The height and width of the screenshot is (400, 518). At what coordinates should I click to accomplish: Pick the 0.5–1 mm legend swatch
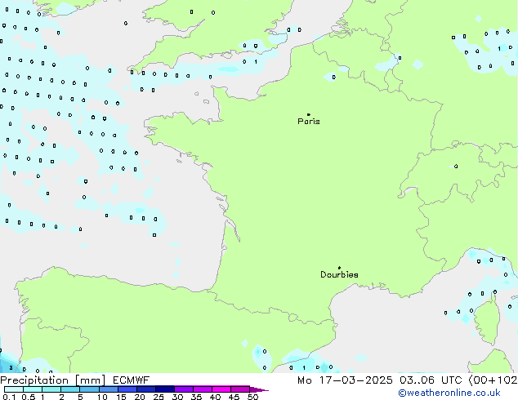(33, 389)
